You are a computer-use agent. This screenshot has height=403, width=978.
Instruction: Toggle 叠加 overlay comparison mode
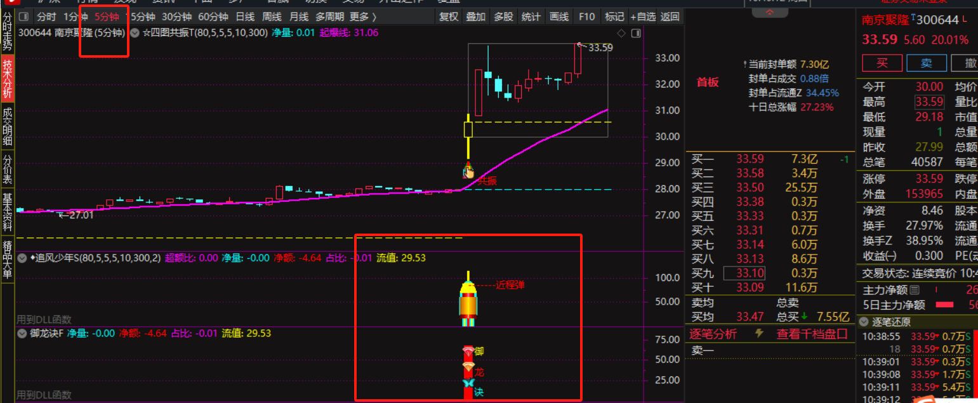pos(475,17)
